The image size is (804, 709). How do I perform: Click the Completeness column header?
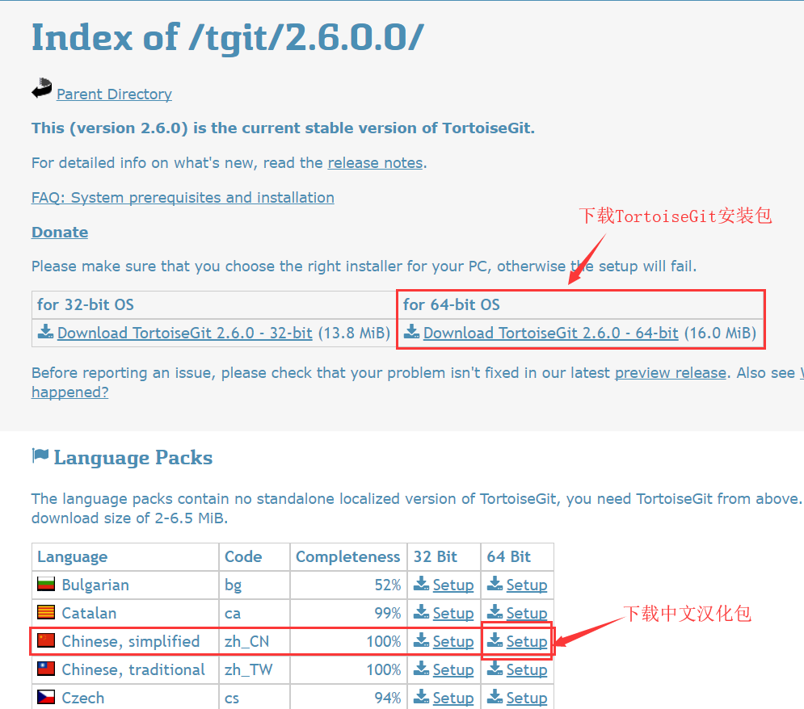click(x=347, y=557)
